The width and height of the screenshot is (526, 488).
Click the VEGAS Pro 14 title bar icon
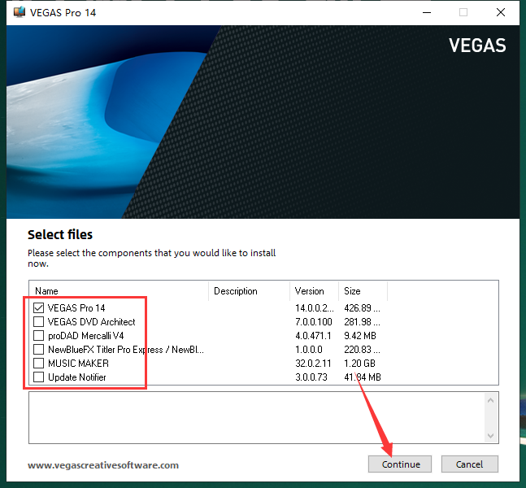[20, 12]
